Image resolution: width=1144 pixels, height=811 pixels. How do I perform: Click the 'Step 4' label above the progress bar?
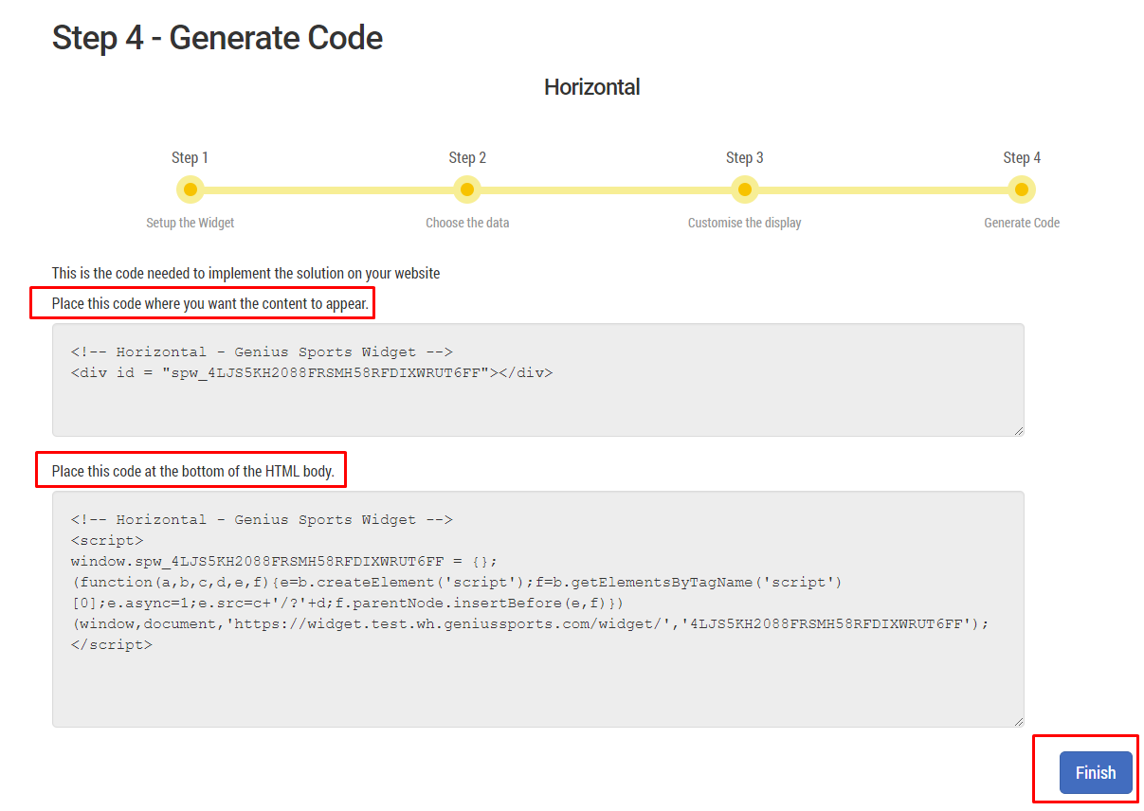click(x=1022, y=157)
